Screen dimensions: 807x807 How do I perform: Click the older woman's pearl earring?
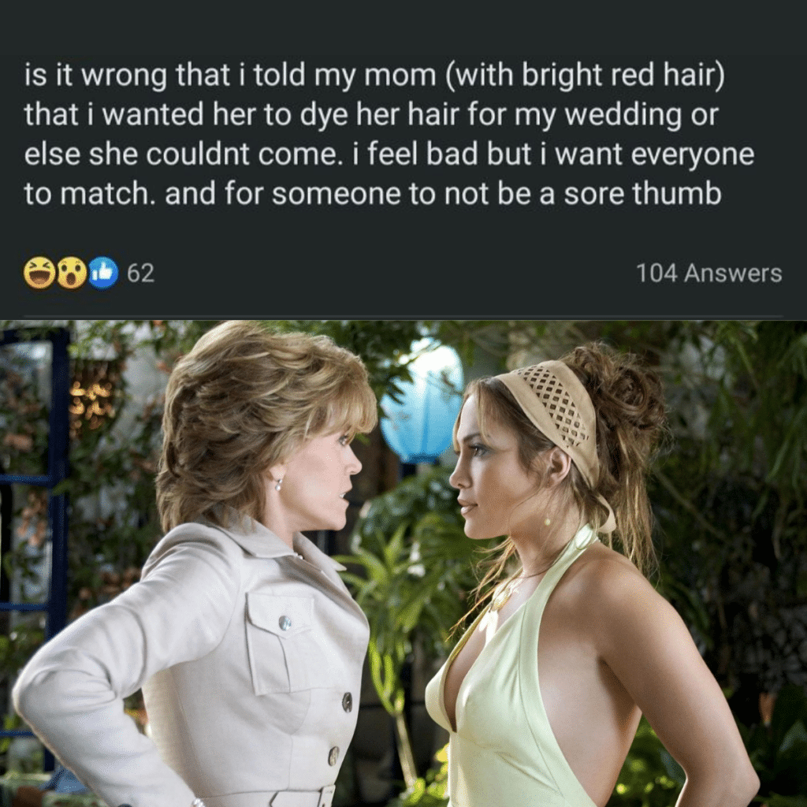278,483
